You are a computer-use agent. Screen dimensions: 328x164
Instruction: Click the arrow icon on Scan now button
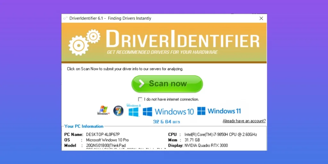tap(141, 84)
